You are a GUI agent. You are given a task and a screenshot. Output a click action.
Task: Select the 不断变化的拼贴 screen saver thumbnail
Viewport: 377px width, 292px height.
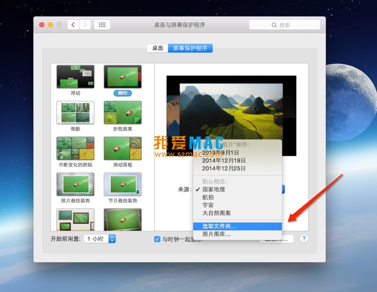[75, 148]
